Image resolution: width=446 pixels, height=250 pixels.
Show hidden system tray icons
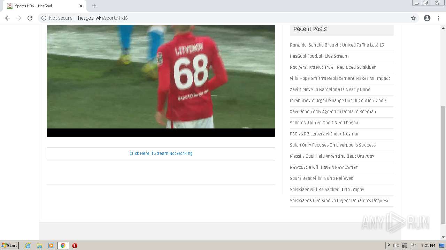tap(389, 245)
